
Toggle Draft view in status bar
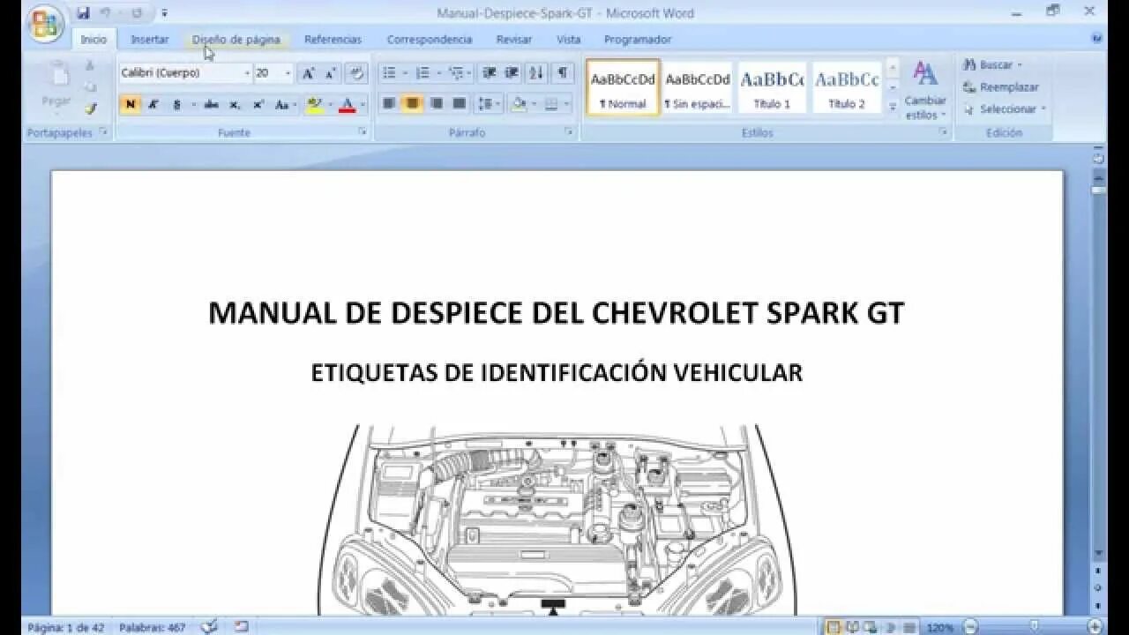tap(909, 627)
